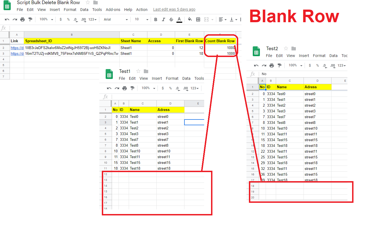Screen dimensions: 365x245
Task: Click redo in the Test1 window toolbar
Action: click(x=117, y=88)
